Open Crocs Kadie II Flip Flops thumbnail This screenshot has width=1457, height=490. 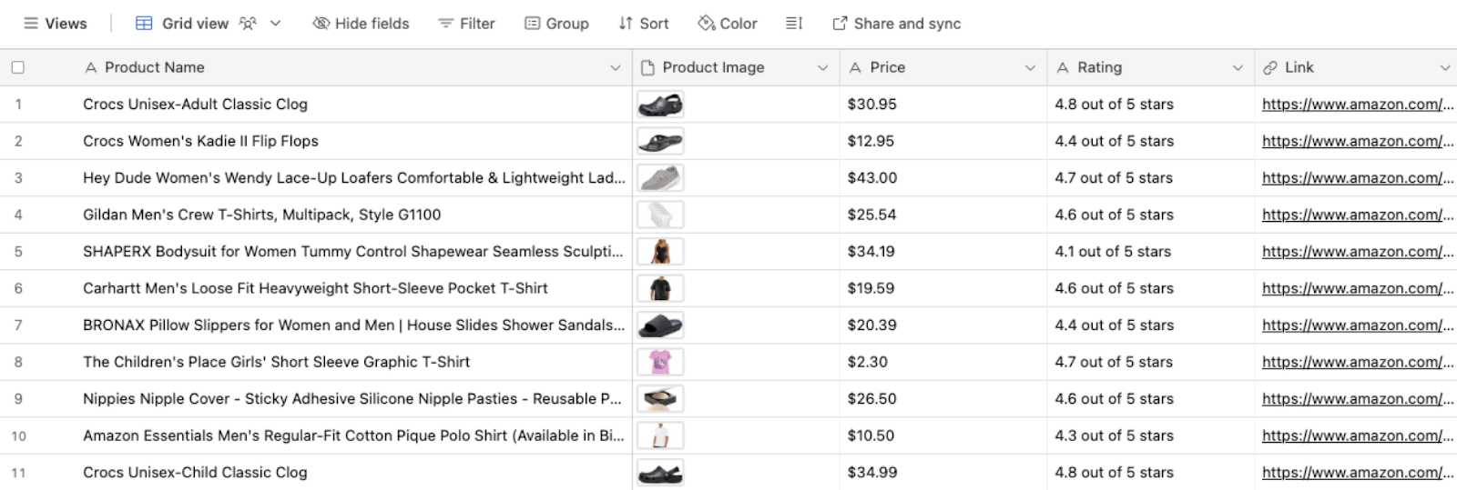tap(660, 141)
